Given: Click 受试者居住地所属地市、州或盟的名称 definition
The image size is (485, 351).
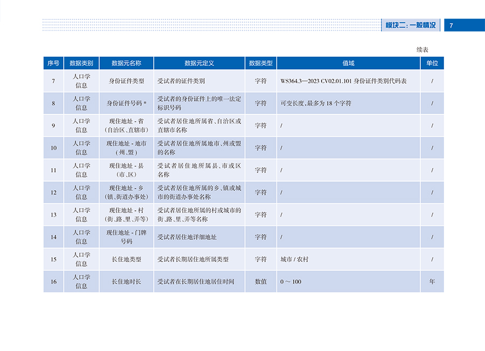Looking at the screenshot, I should [199, 148].
